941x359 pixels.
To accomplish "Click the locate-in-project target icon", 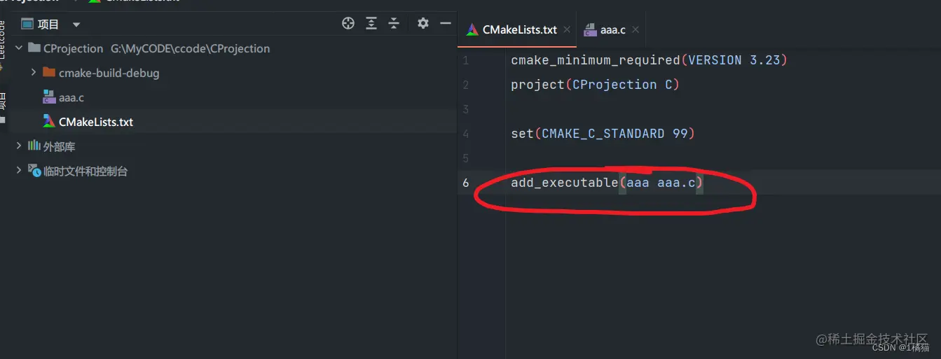I will tap(348, 24).
